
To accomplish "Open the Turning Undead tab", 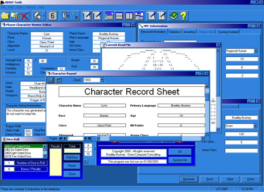I will tap(228, 32).
